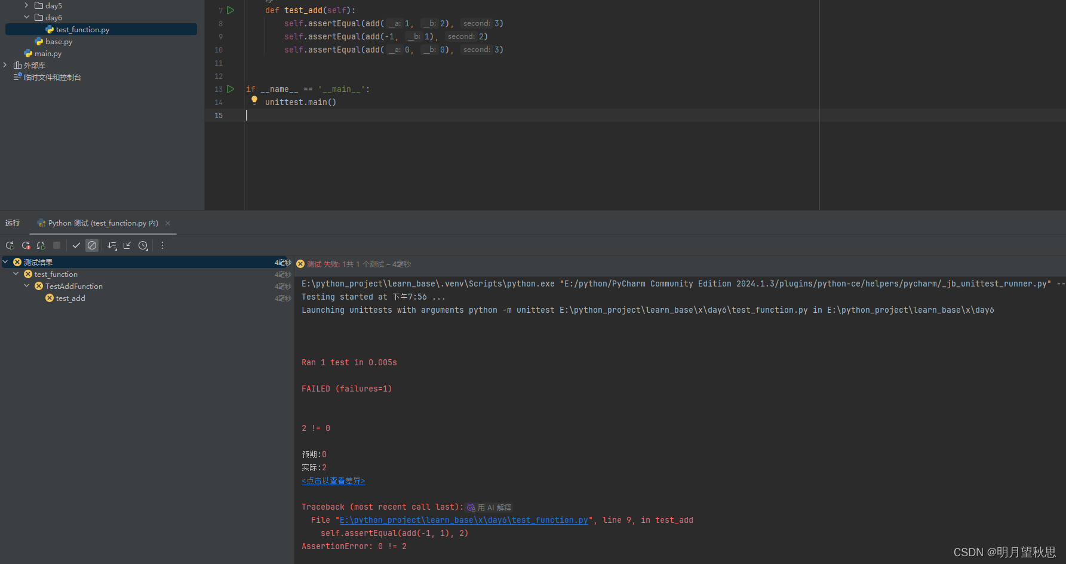Expand the day5 folder
Image resolution: width=1066 pixels, height=564 pixels.
(26, 5)
